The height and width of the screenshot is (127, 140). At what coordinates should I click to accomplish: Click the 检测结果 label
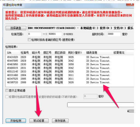pyautogui.click(x=11, y=47)
